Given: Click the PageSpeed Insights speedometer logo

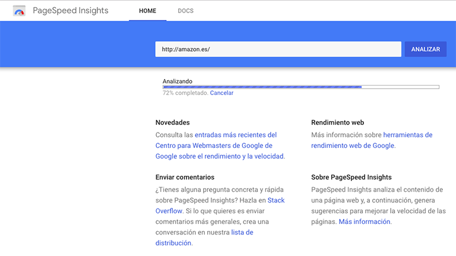Looking at the screenshot, I should (x=19, y=11).
